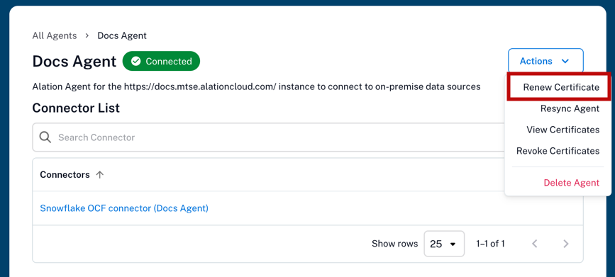Click the Connectors column header
The height and width of the screenshot is (277, 615).
click(x=65, y=175)
